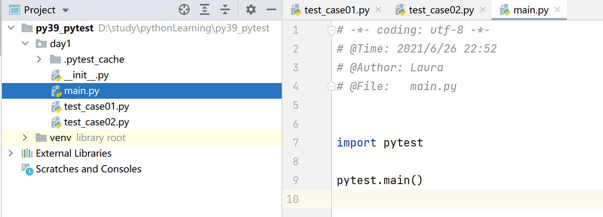Click the Select Opened File locate icon

184,10
